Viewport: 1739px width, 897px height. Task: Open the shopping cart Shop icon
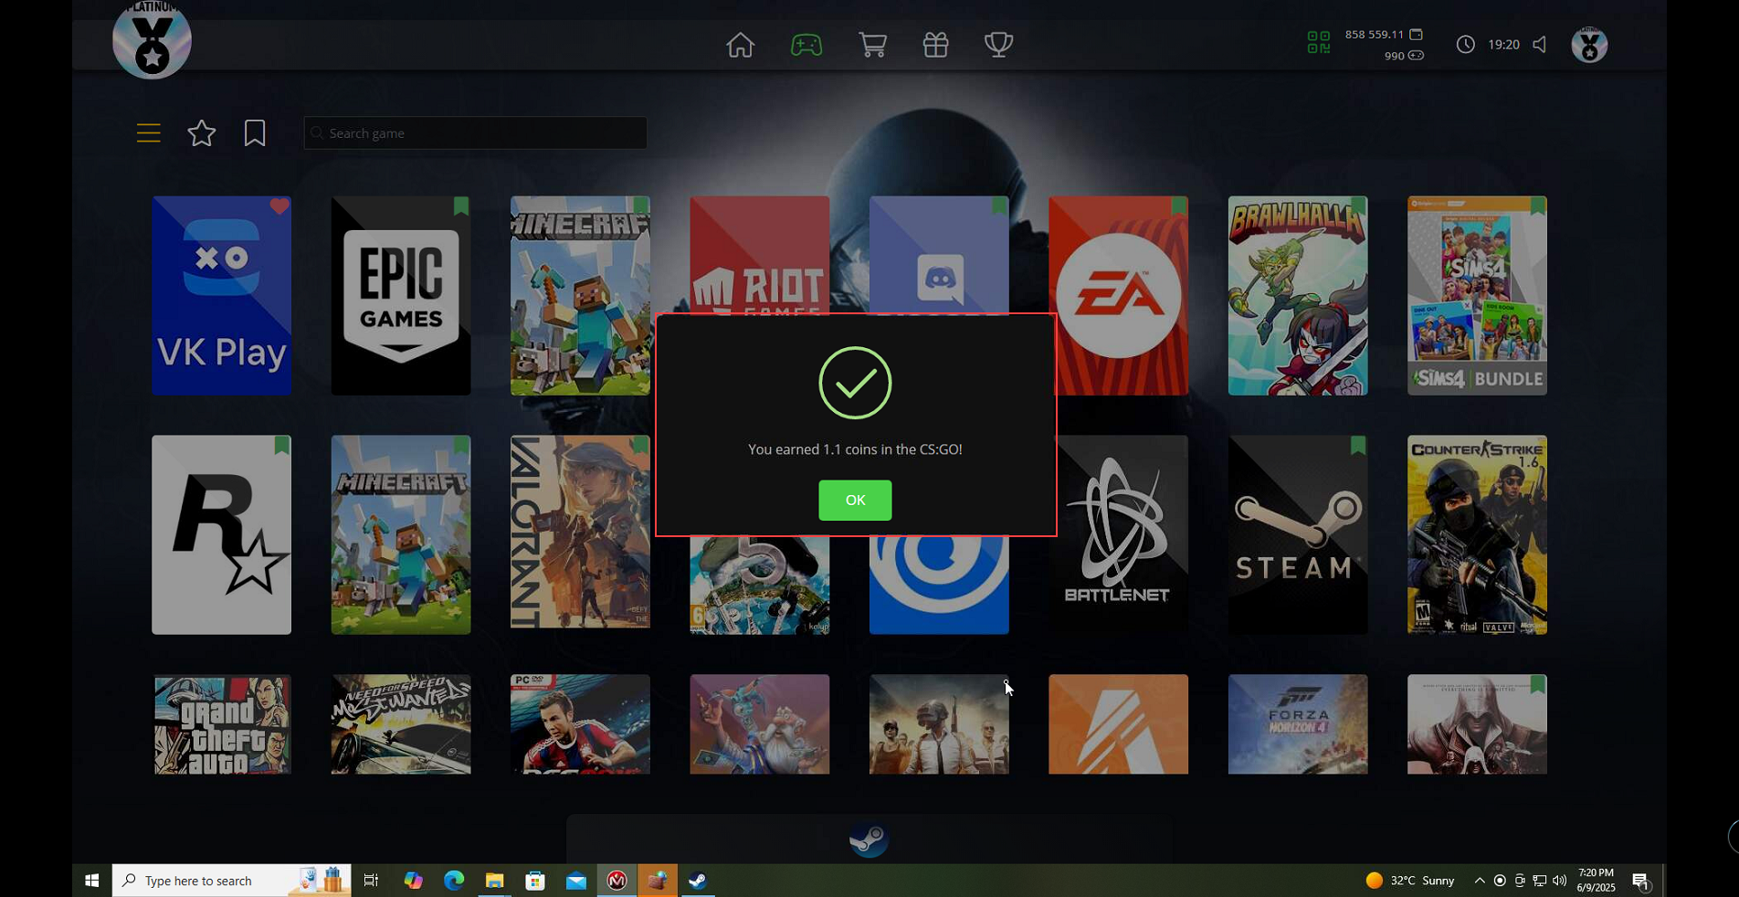[872, 45]
